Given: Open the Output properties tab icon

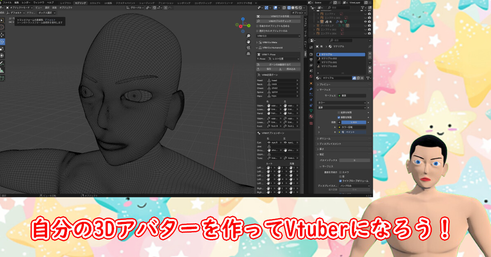Looking at the screenshot, I should point(311,60).
